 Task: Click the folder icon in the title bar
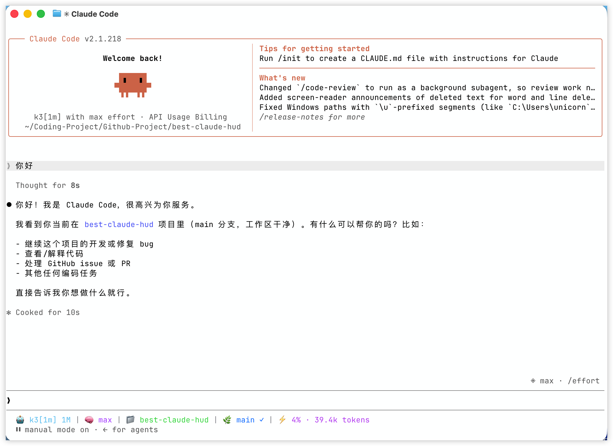click(x=57, y=14)
